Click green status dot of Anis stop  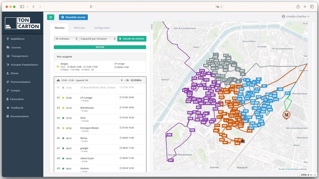64,118
